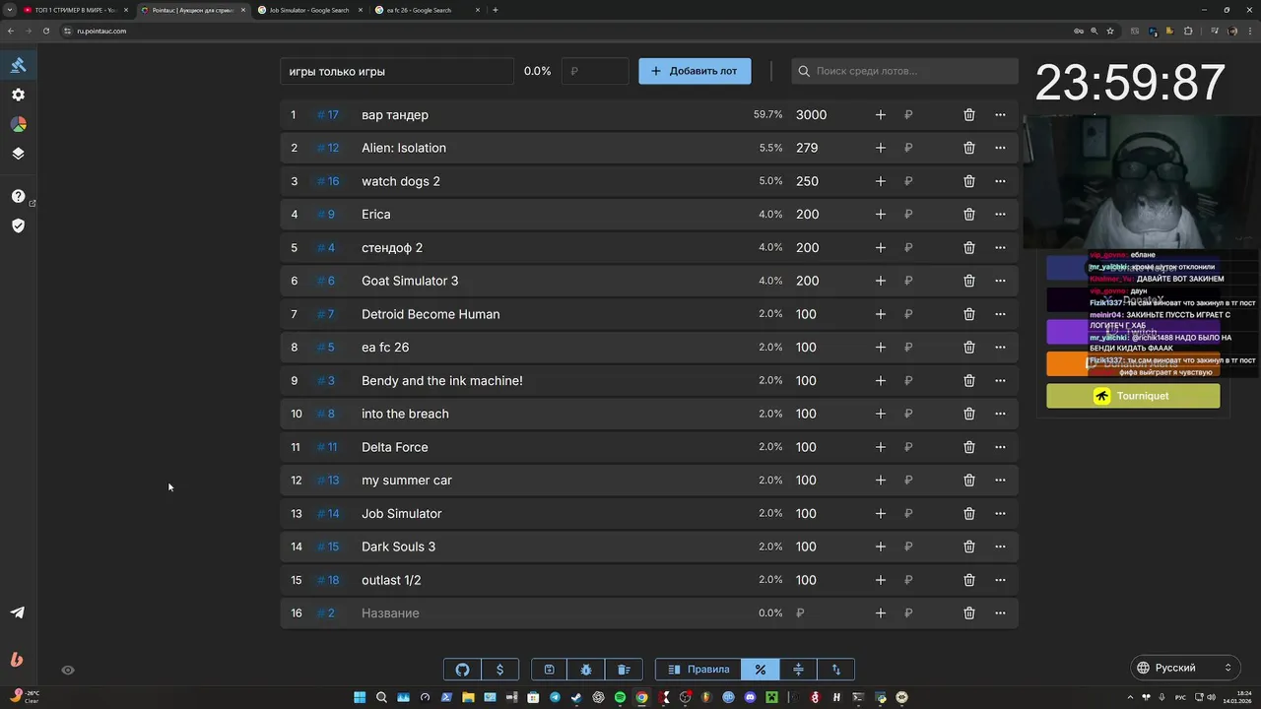Open a new browser tab
This screenshot has width=1261, height=709.
coord(495,10)
